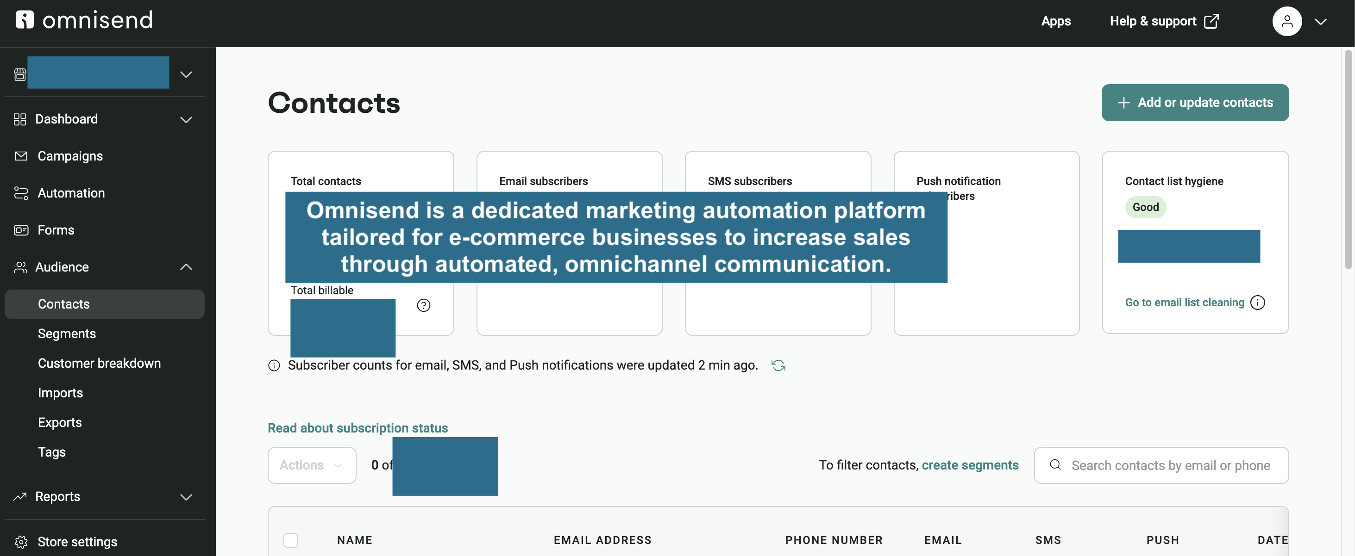
Task: Click the omnisend wordmark in header
Action: tap(98, 20)
